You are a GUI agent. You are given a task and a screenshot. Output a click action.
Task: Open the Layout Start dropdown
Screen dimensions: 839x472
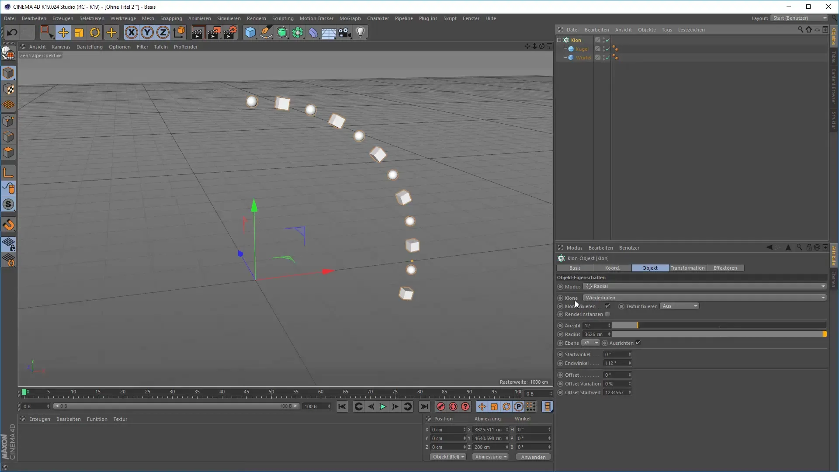click(799, 18)
